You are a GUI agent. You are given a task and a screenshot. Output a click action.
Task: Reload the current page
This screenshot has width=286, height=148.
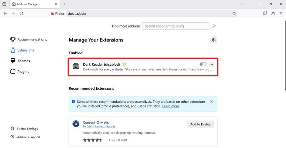click(21, 13)
